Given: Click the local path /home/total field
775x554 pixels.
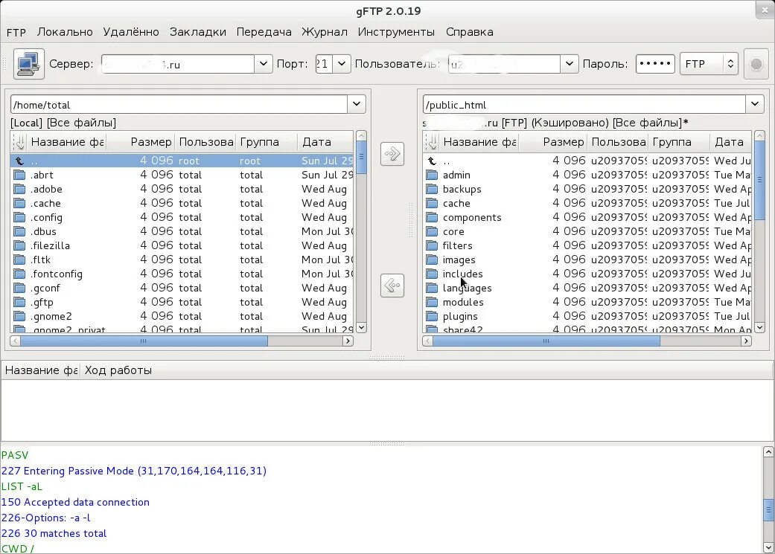Looking at the screenshot, I should [179, 104].
